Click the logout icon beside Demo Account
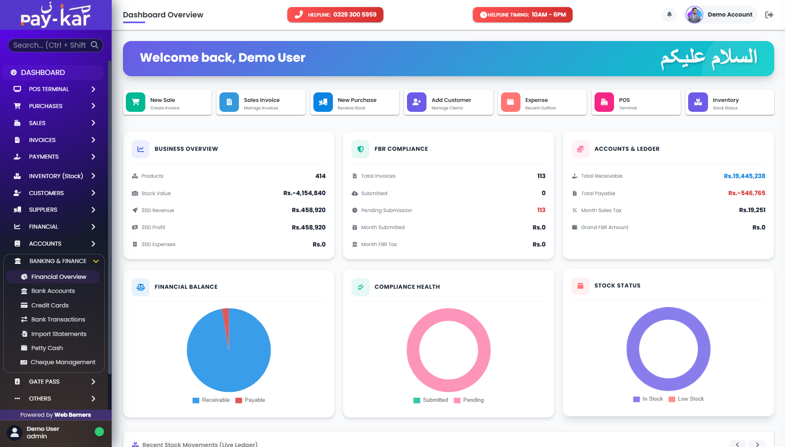The height and width of the screenshot is (447, 785). [x=769, y=15]
